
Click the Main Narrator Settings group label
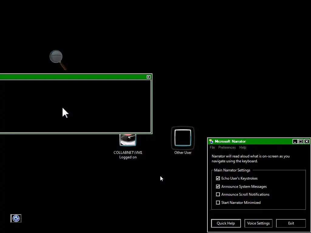coord(232,170)
